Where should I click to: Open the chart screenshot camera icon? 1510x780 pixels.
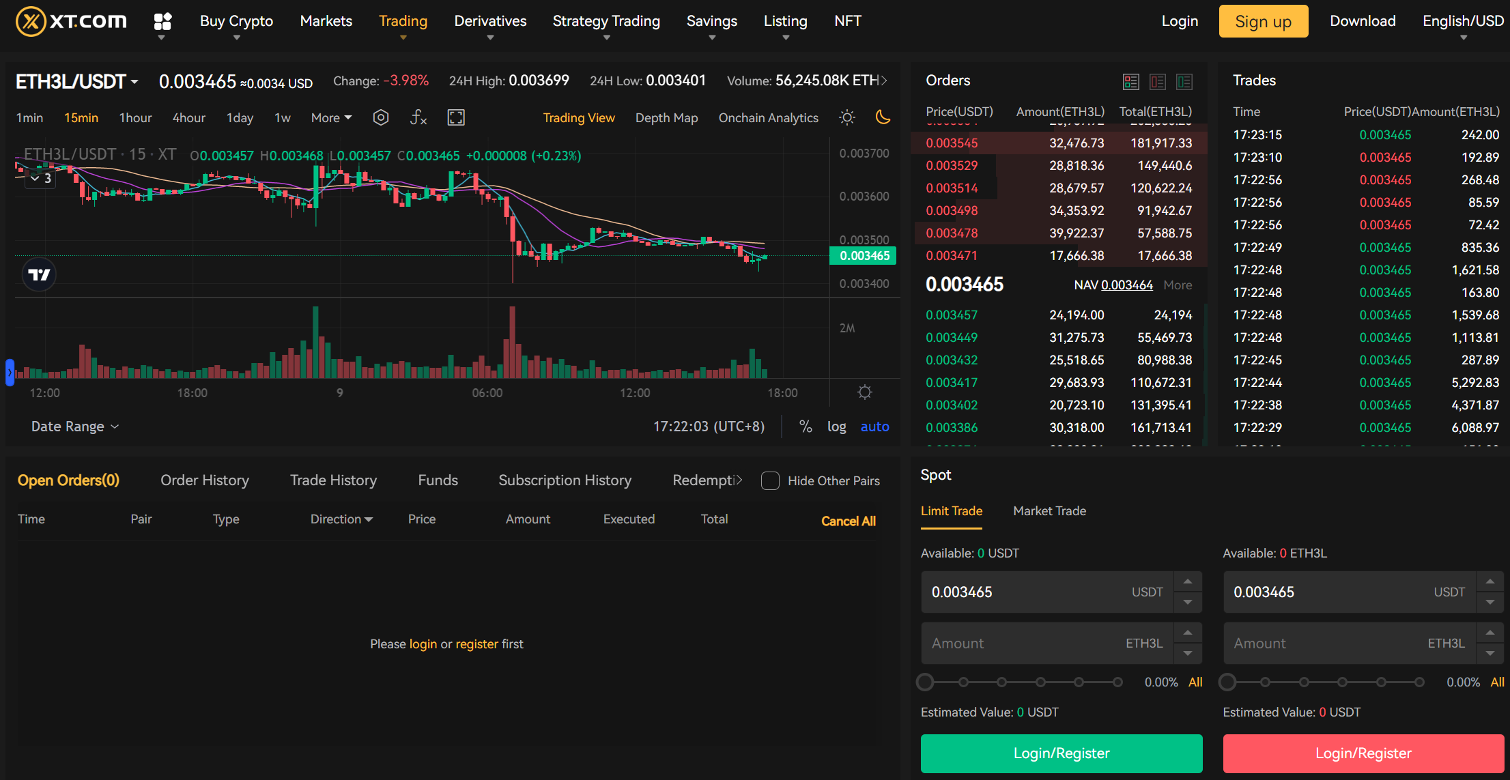click(x=381, y=117)
